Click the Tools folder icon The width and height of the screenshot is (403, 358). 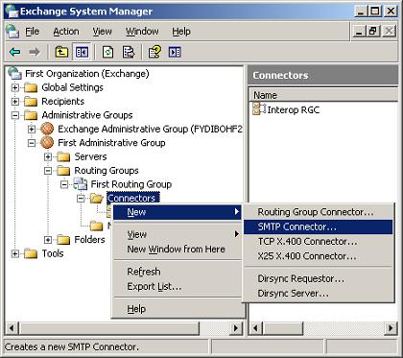31,253
